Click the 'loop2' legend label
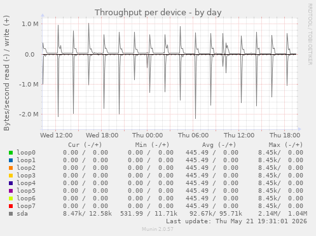The width and height of the screenshot is (316, 236). 26,168
